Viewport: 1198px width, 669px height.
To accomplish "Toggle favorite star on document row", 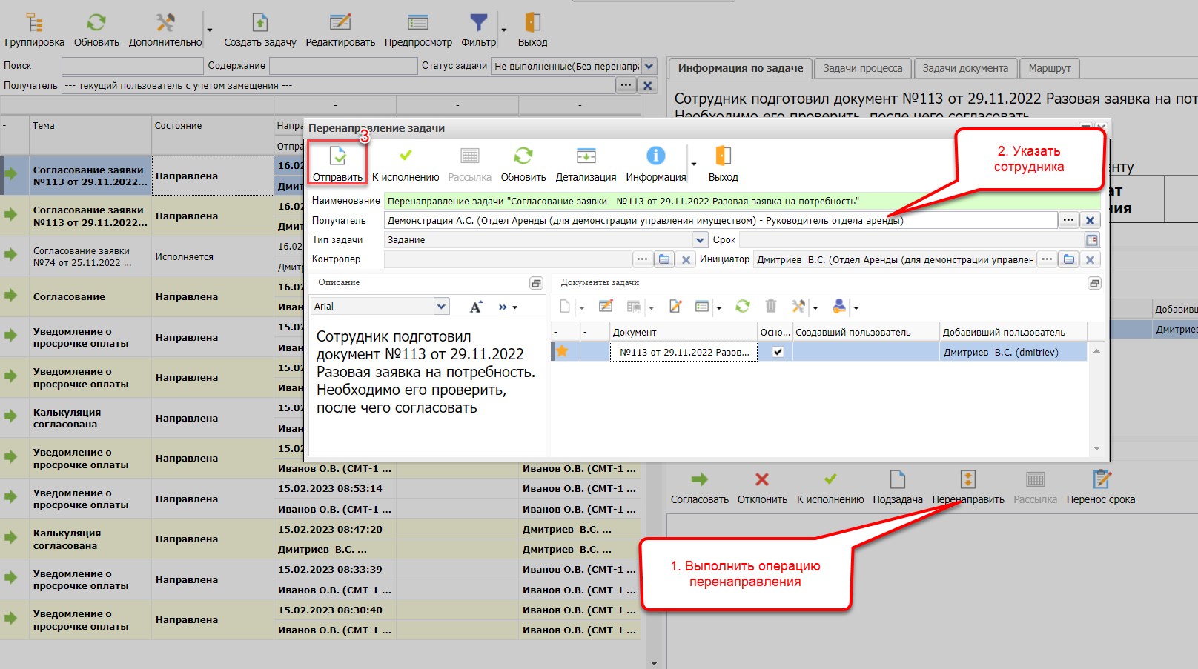I will pos(563,351).
